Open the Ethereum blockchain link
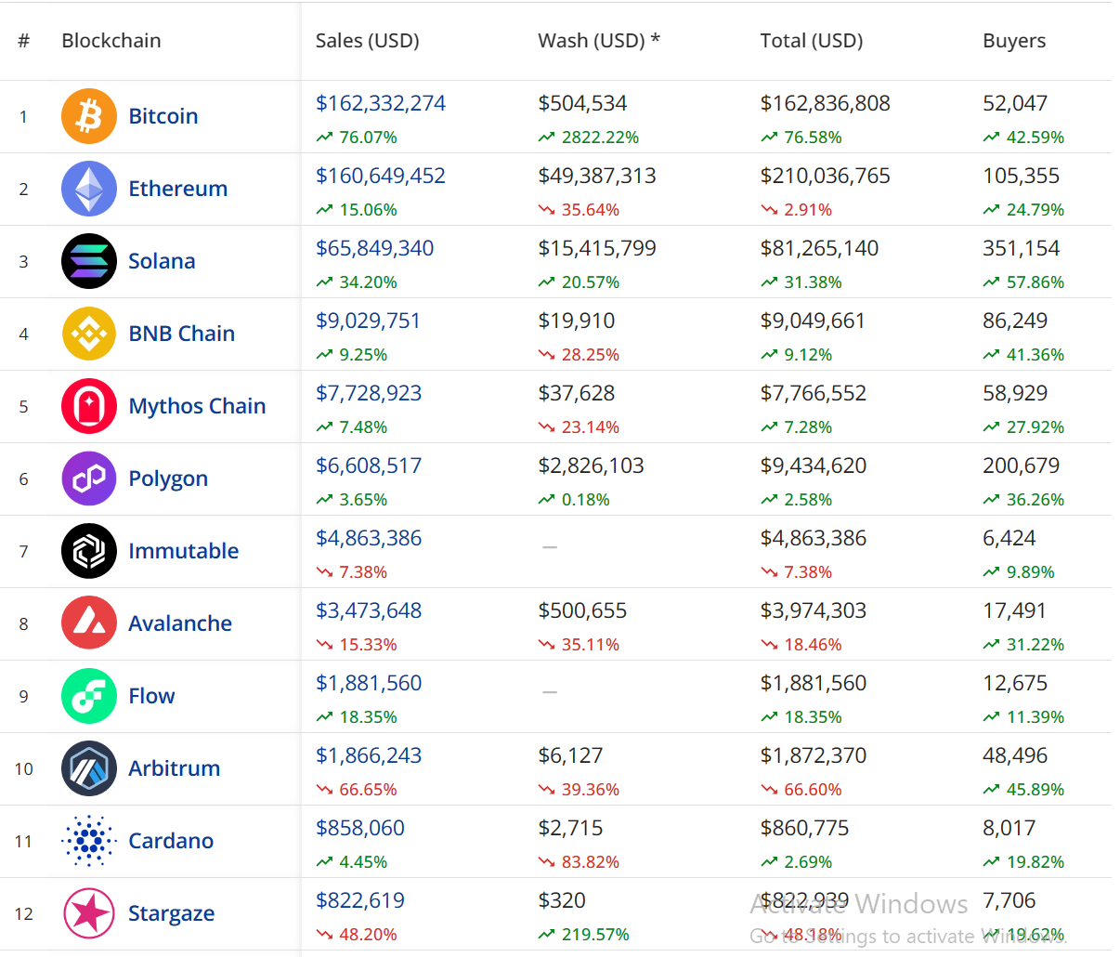 (x=177, y=189)
